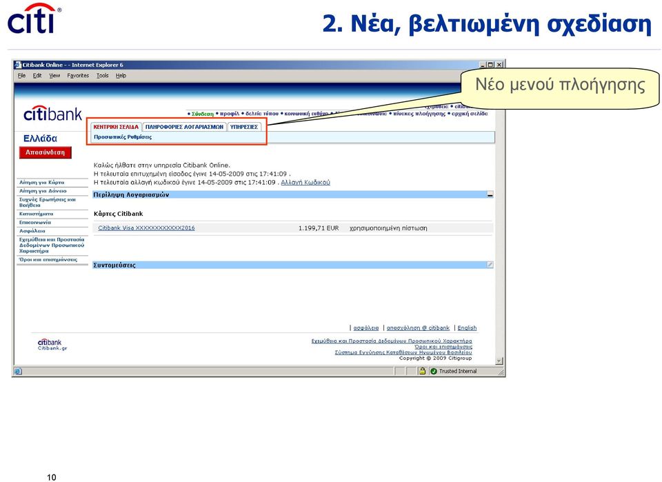Click the προφίλ top link
Image resolution: width=662 pixels, height=482 pixels.
click(230, 114)
